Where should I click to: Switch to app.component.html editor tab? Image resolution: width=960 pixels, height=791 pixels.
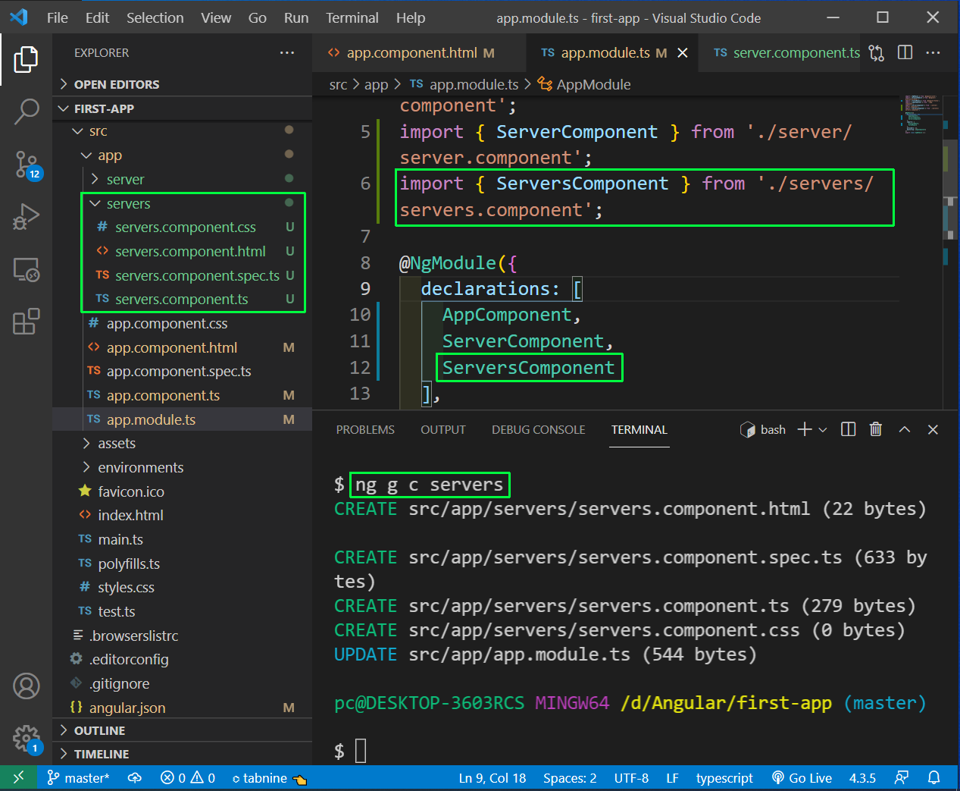419,52
